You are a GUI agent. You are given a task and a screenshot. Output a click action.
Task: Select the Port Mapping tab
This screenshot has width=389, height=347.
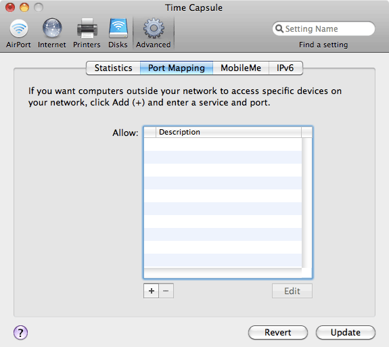(x=177, y=68)
